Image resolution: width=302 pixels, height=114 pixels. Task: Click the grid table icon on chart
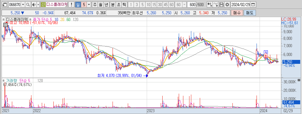[5, 25]
